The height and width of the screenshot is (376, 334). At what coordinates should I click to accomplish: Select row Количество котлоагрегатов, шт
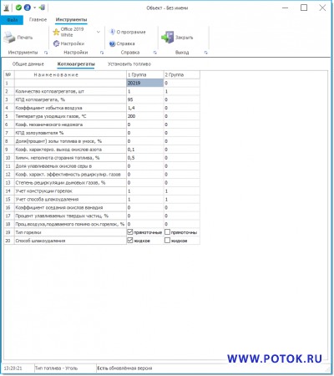70,91
